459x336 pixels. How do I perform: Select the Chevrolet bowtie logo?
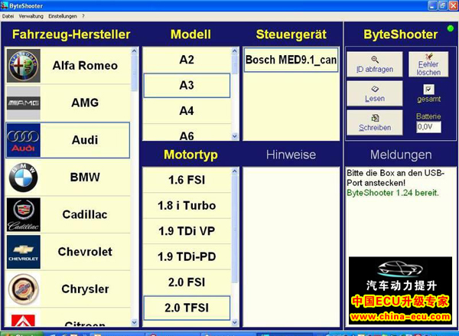click(x=24, y=252)
